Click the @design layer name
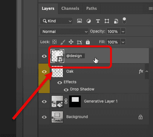This screenshot has width=153, height=137. point(74,56)
